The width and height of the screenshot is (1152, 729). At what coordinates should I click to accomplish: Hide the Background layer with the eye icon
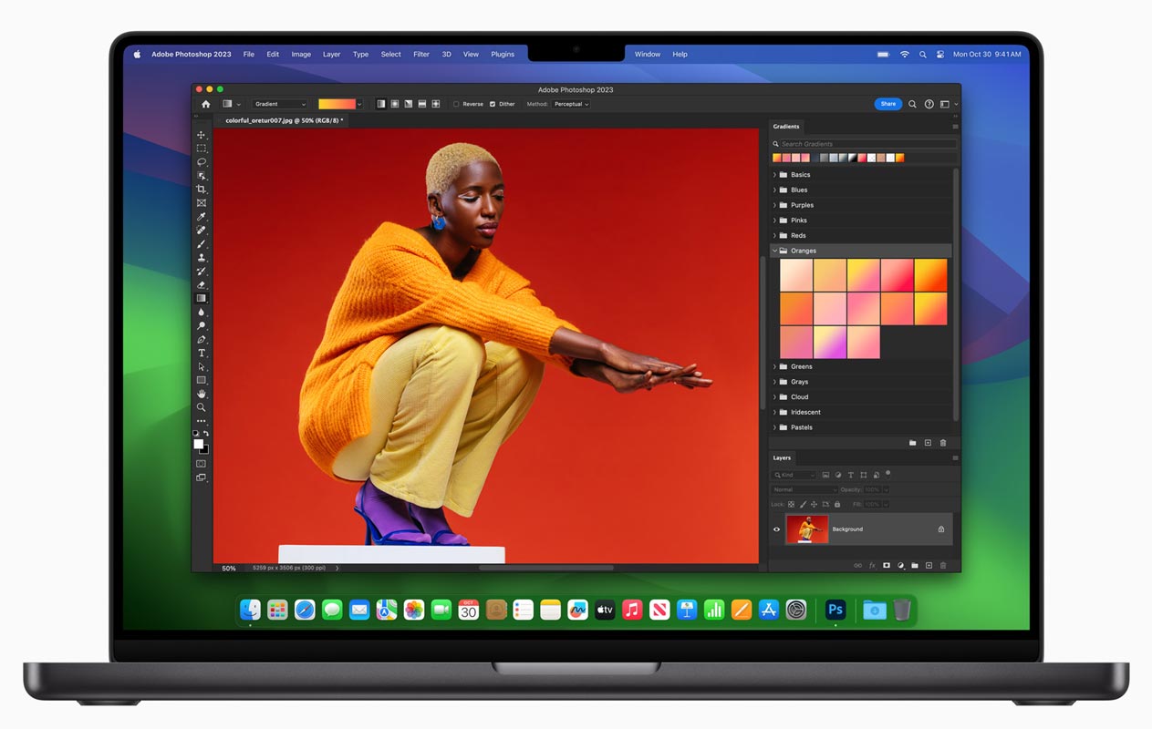[x=777, y=529]
